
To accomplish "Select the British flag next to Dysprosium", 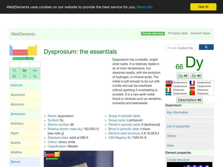I will (x=169, y=82).
